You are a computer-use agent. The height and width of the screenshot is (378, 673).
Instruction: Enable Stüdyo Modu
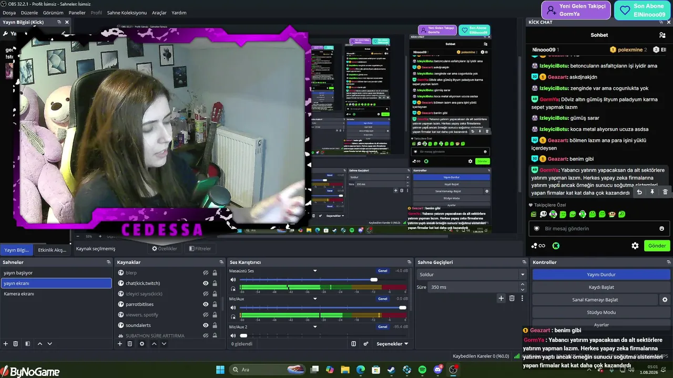point(601,312)
